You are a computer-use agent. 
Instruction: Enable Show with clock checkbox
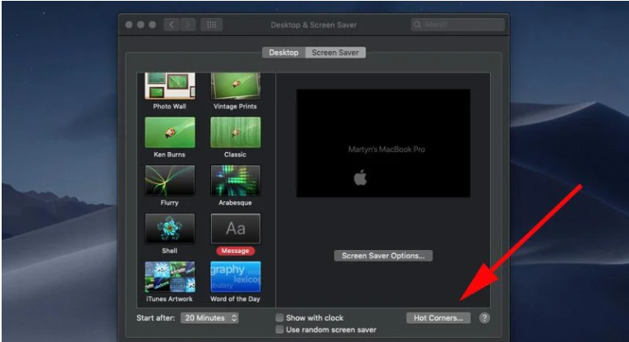(x=279, y=318)
